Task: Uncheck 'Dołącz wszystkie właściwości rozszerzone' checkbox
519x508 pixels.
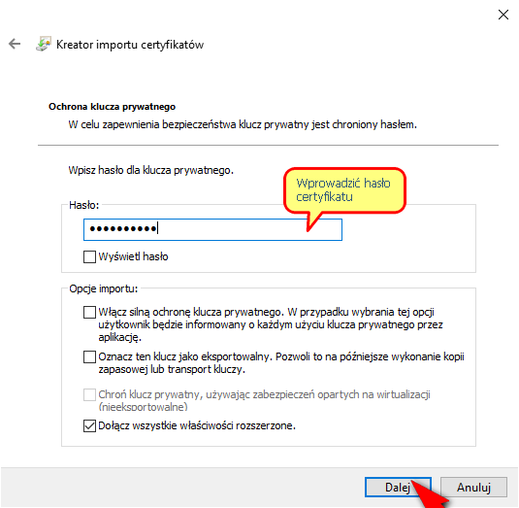Action: pyautogui.click(x=89, y=425)
